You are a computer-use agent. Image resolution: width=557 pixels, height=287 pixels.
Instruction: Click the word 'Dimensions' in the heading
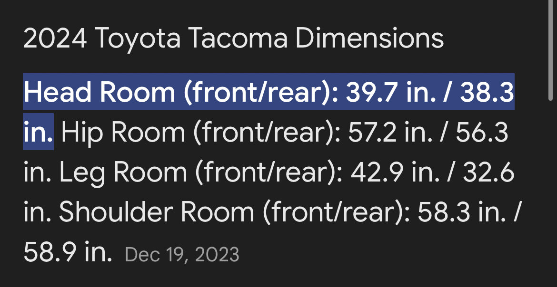coord(369,38)
